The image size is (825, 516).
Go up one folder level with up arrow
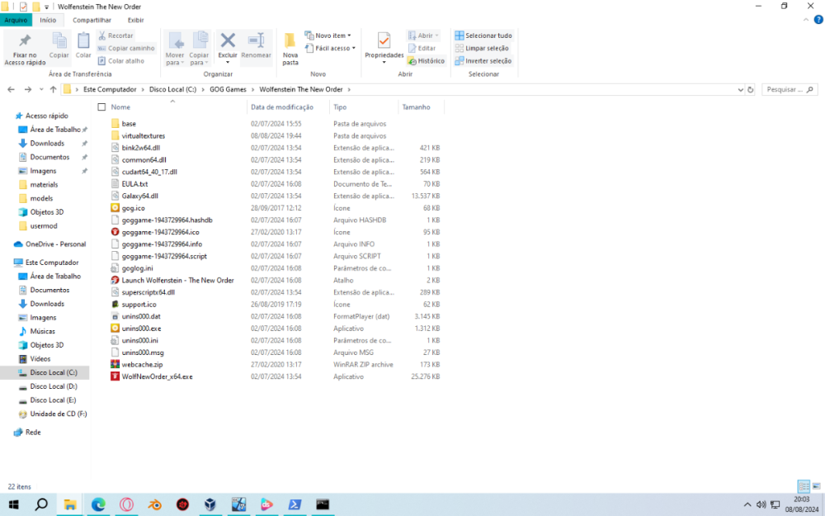pos(53,89)
